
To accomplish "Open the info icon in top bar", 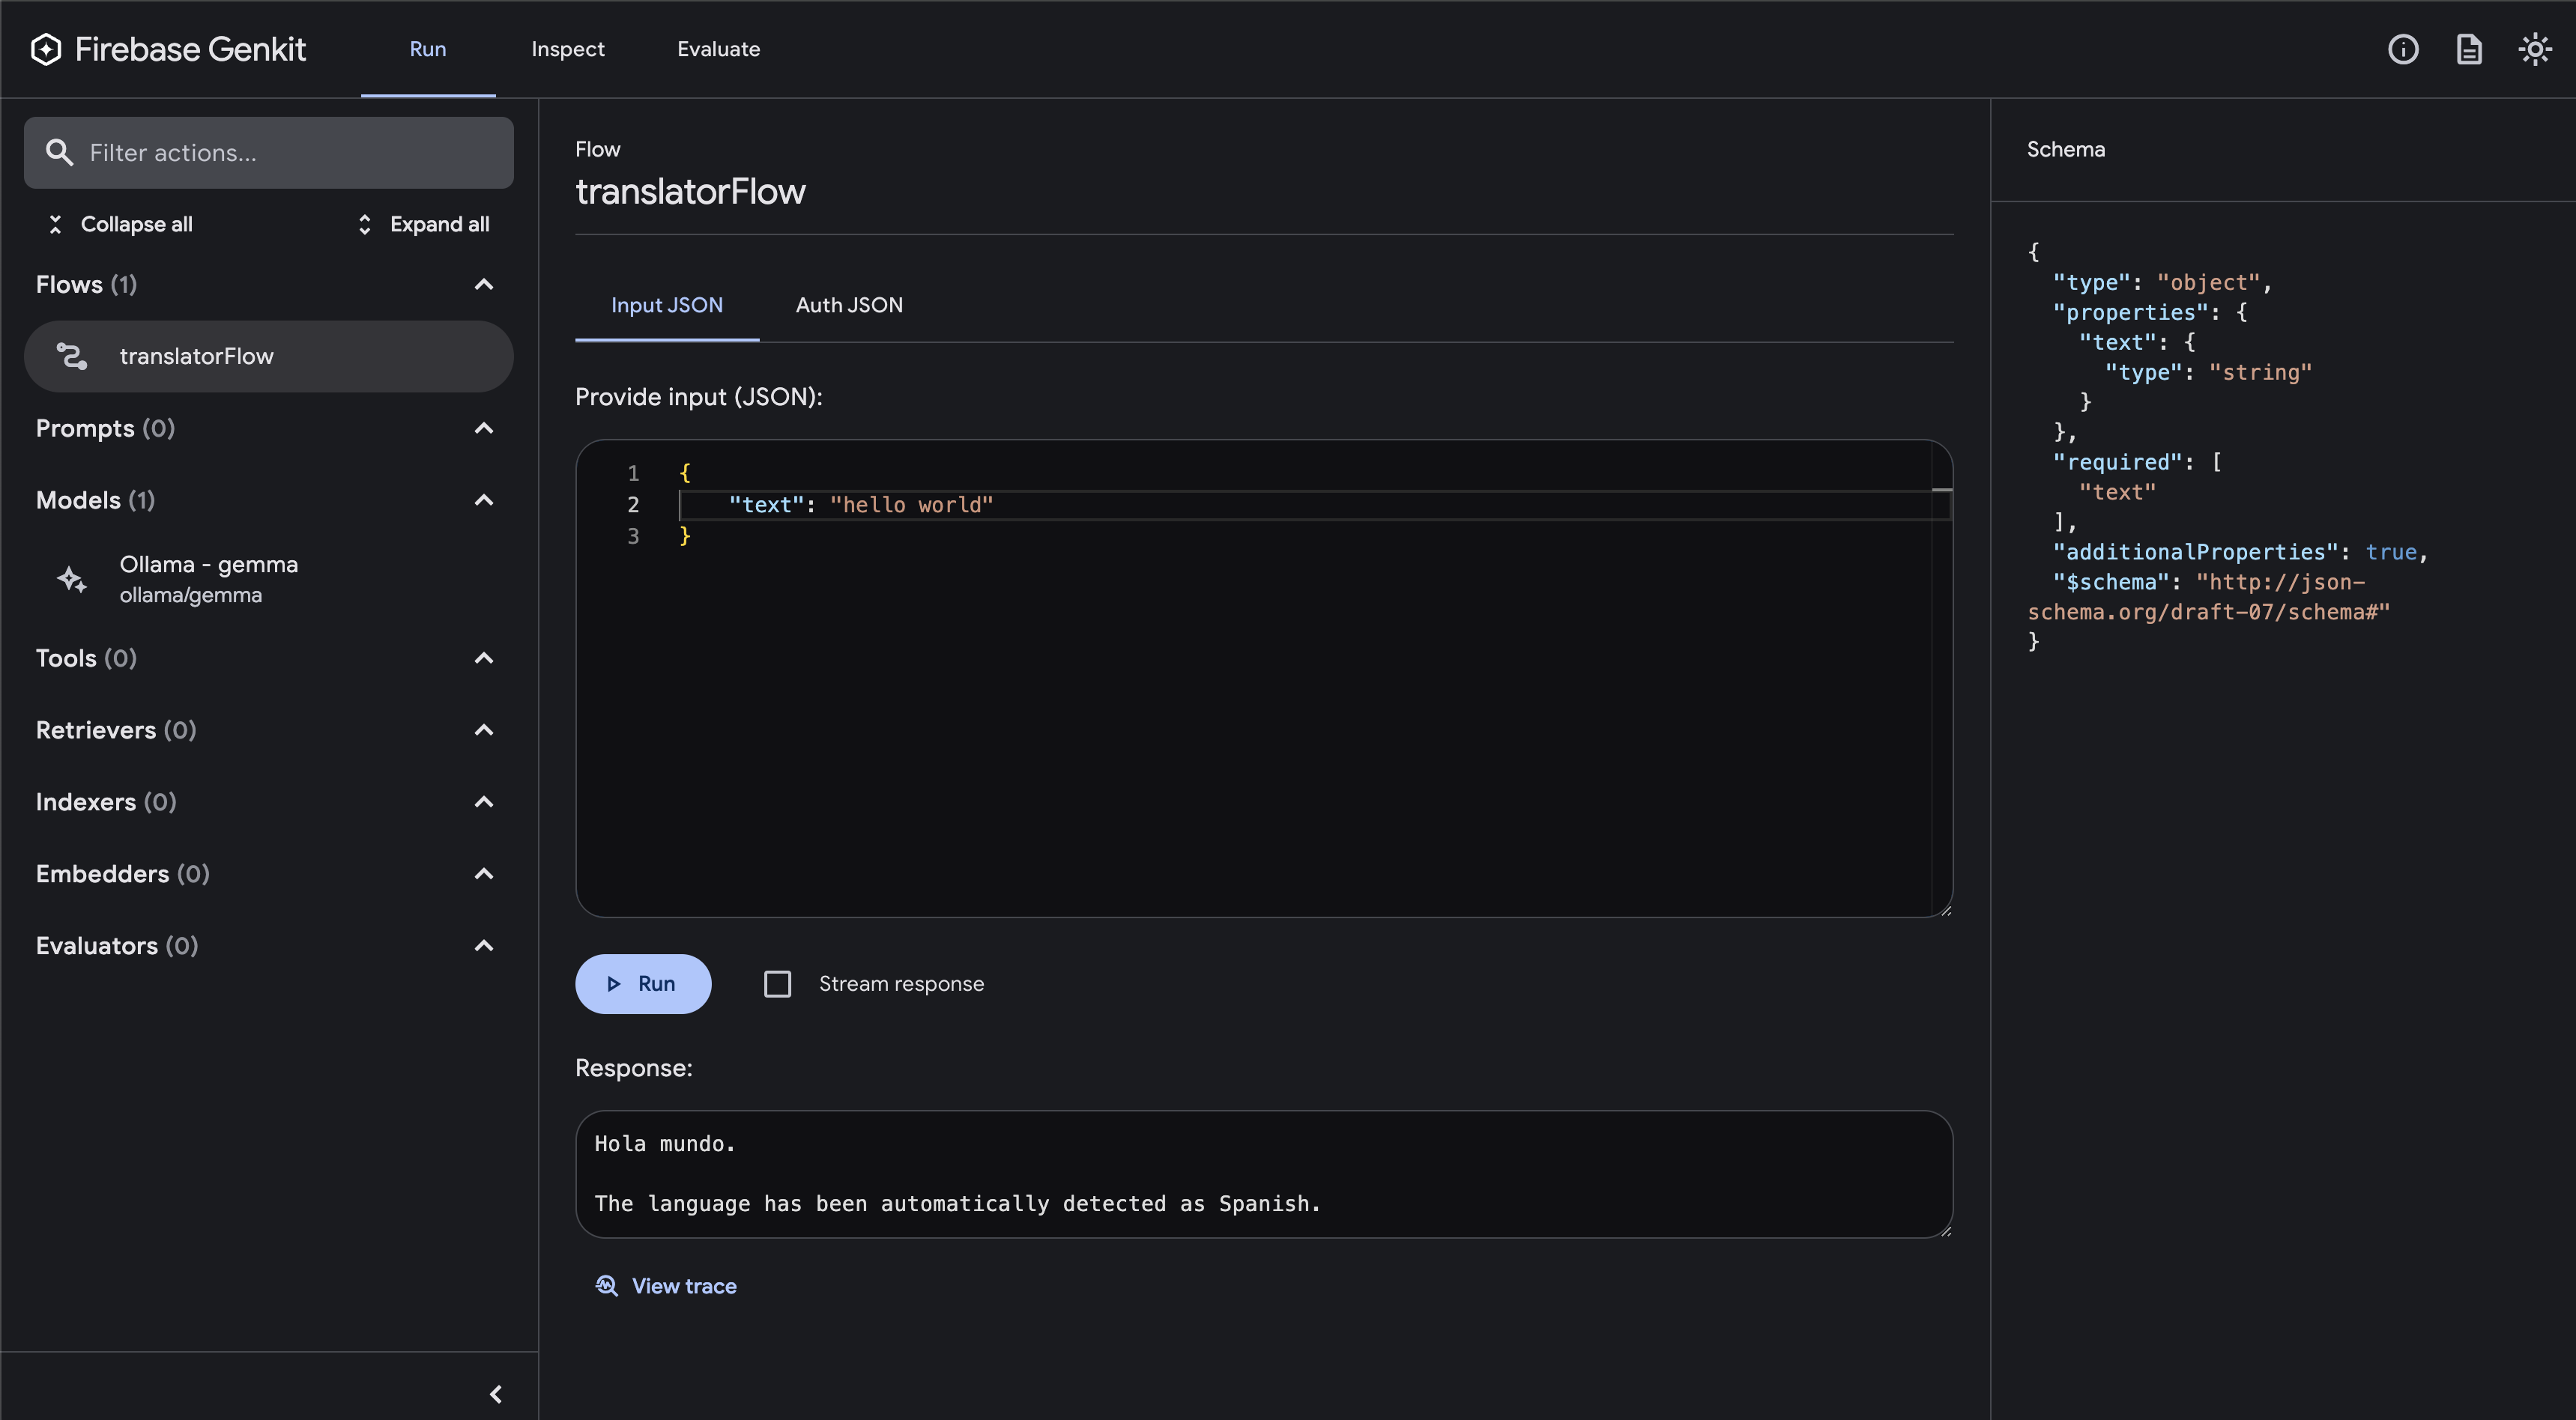I will coord(2403,49).
